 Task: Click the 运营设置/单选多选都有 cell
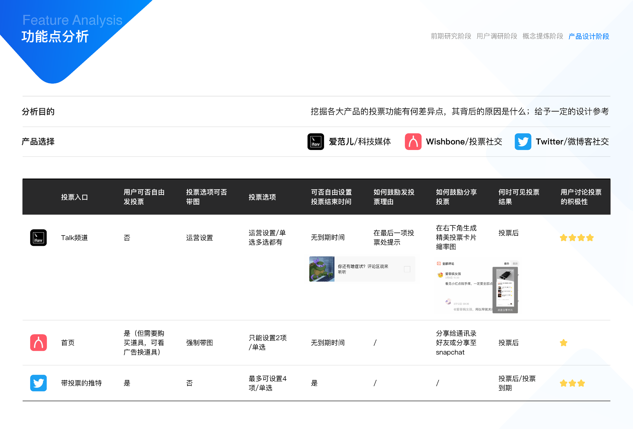point(267,238)
